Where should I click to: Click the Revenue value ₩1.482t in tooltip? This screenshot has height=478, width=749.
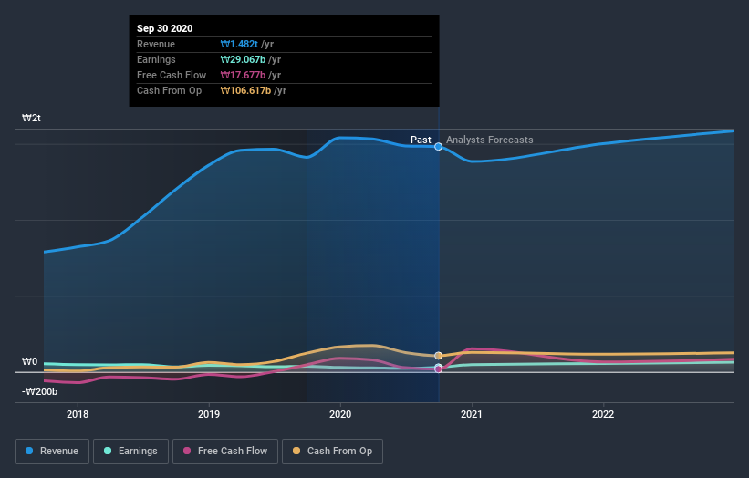coord(239,44)
